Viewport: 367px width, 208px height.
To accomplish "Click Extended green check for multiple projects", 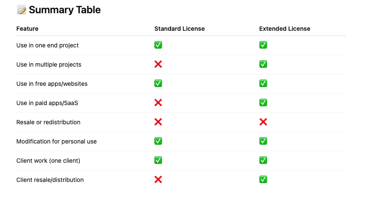I will [263, 64].
